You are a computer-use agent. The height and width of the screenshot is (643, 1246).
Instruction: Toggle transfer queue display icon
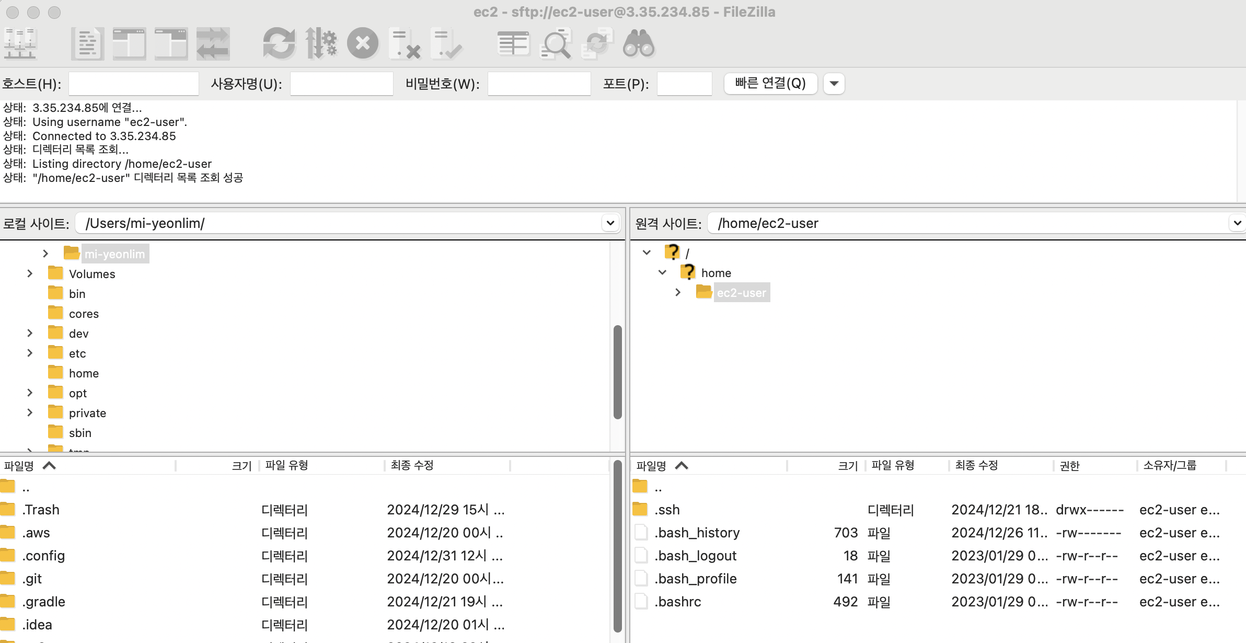point(213,43)
